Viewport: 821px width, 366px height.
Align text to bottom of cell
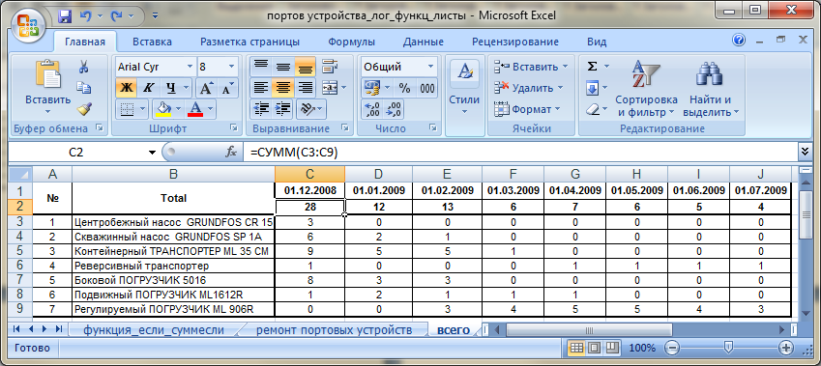tap(305, 67)
